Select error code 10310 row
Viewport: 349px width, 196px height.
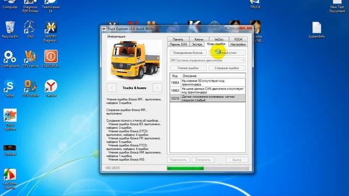pyautogui.click(x=208, y=98)
